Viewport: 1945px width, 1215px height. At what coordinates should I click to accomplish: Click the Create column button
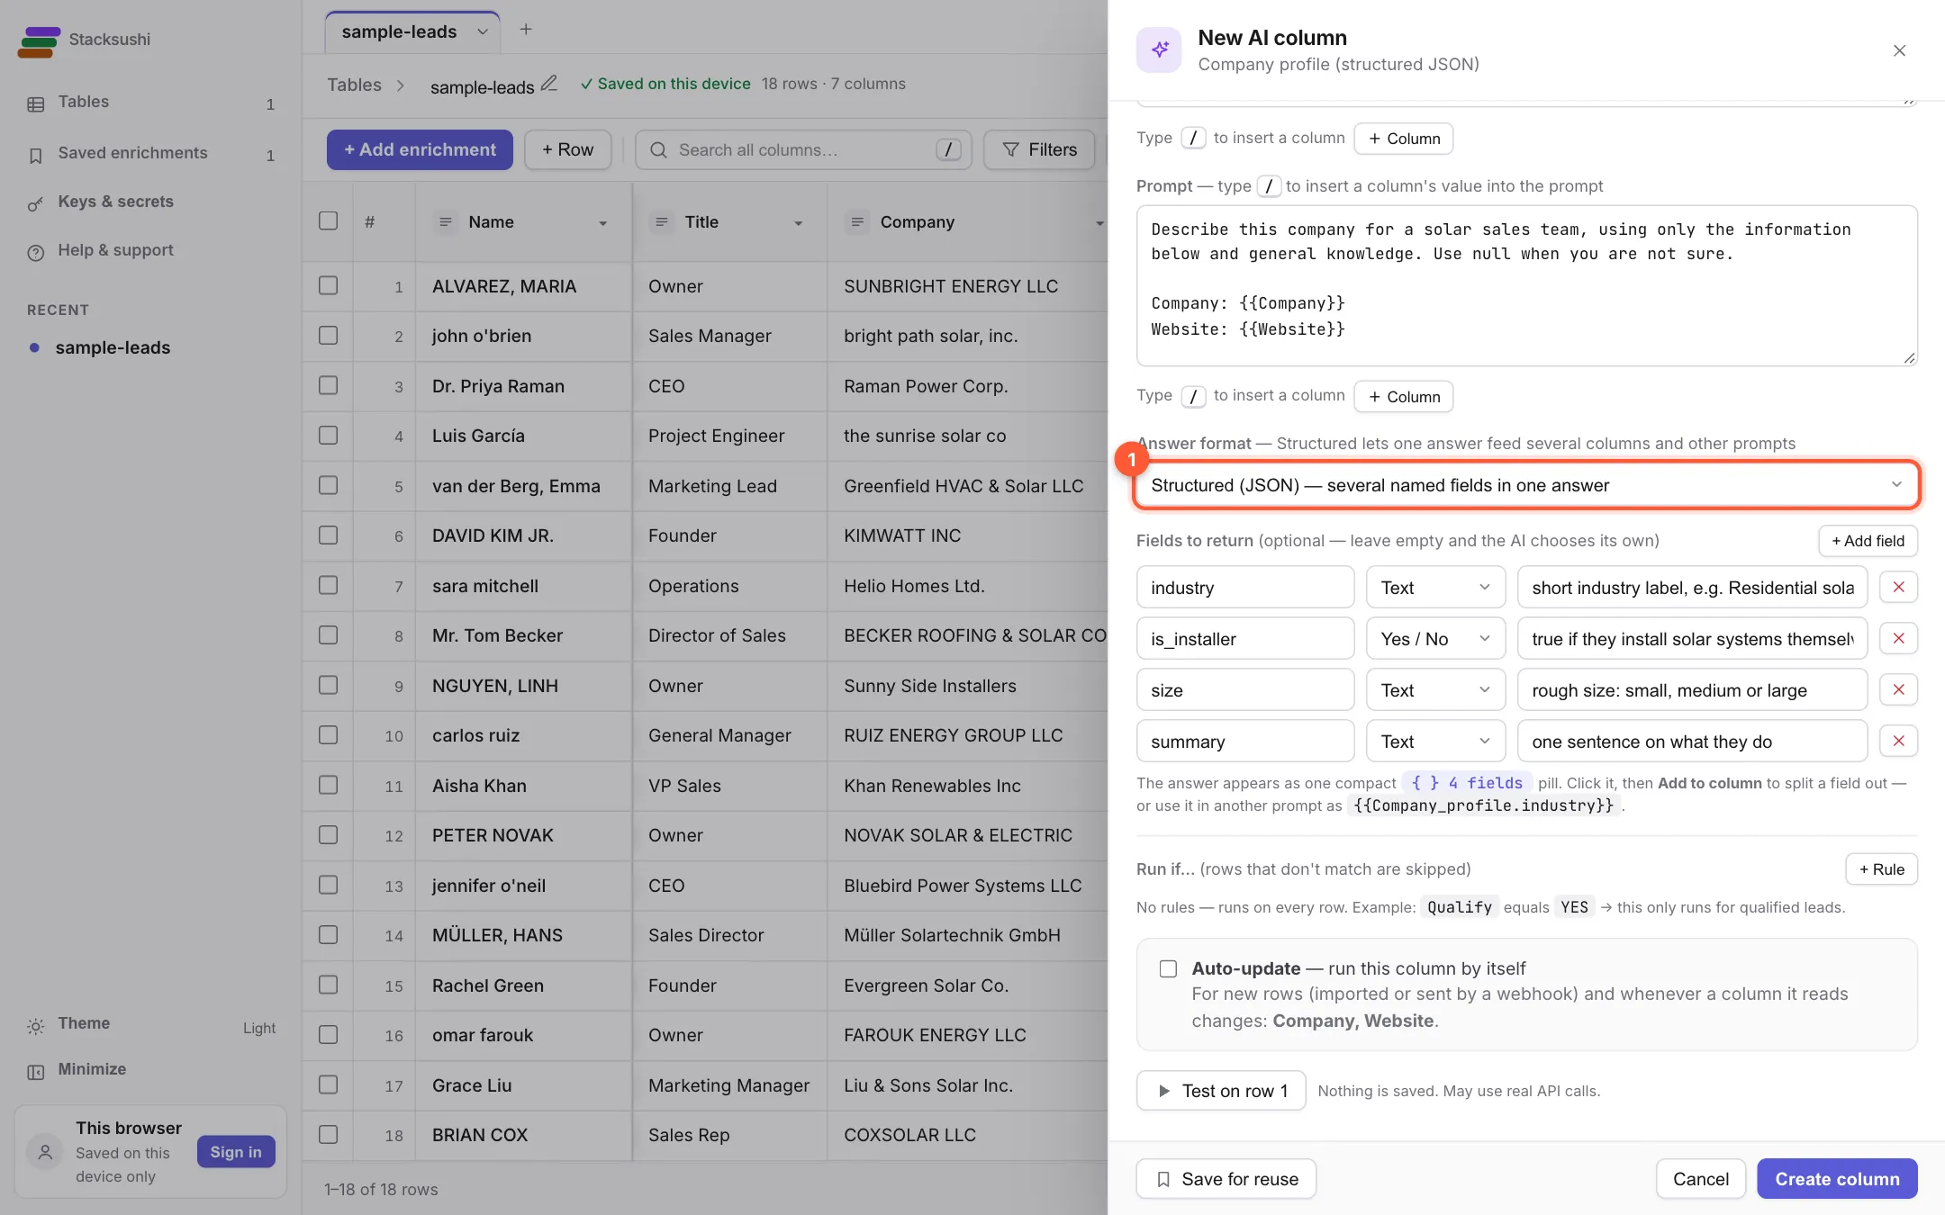(1837, 1179)
